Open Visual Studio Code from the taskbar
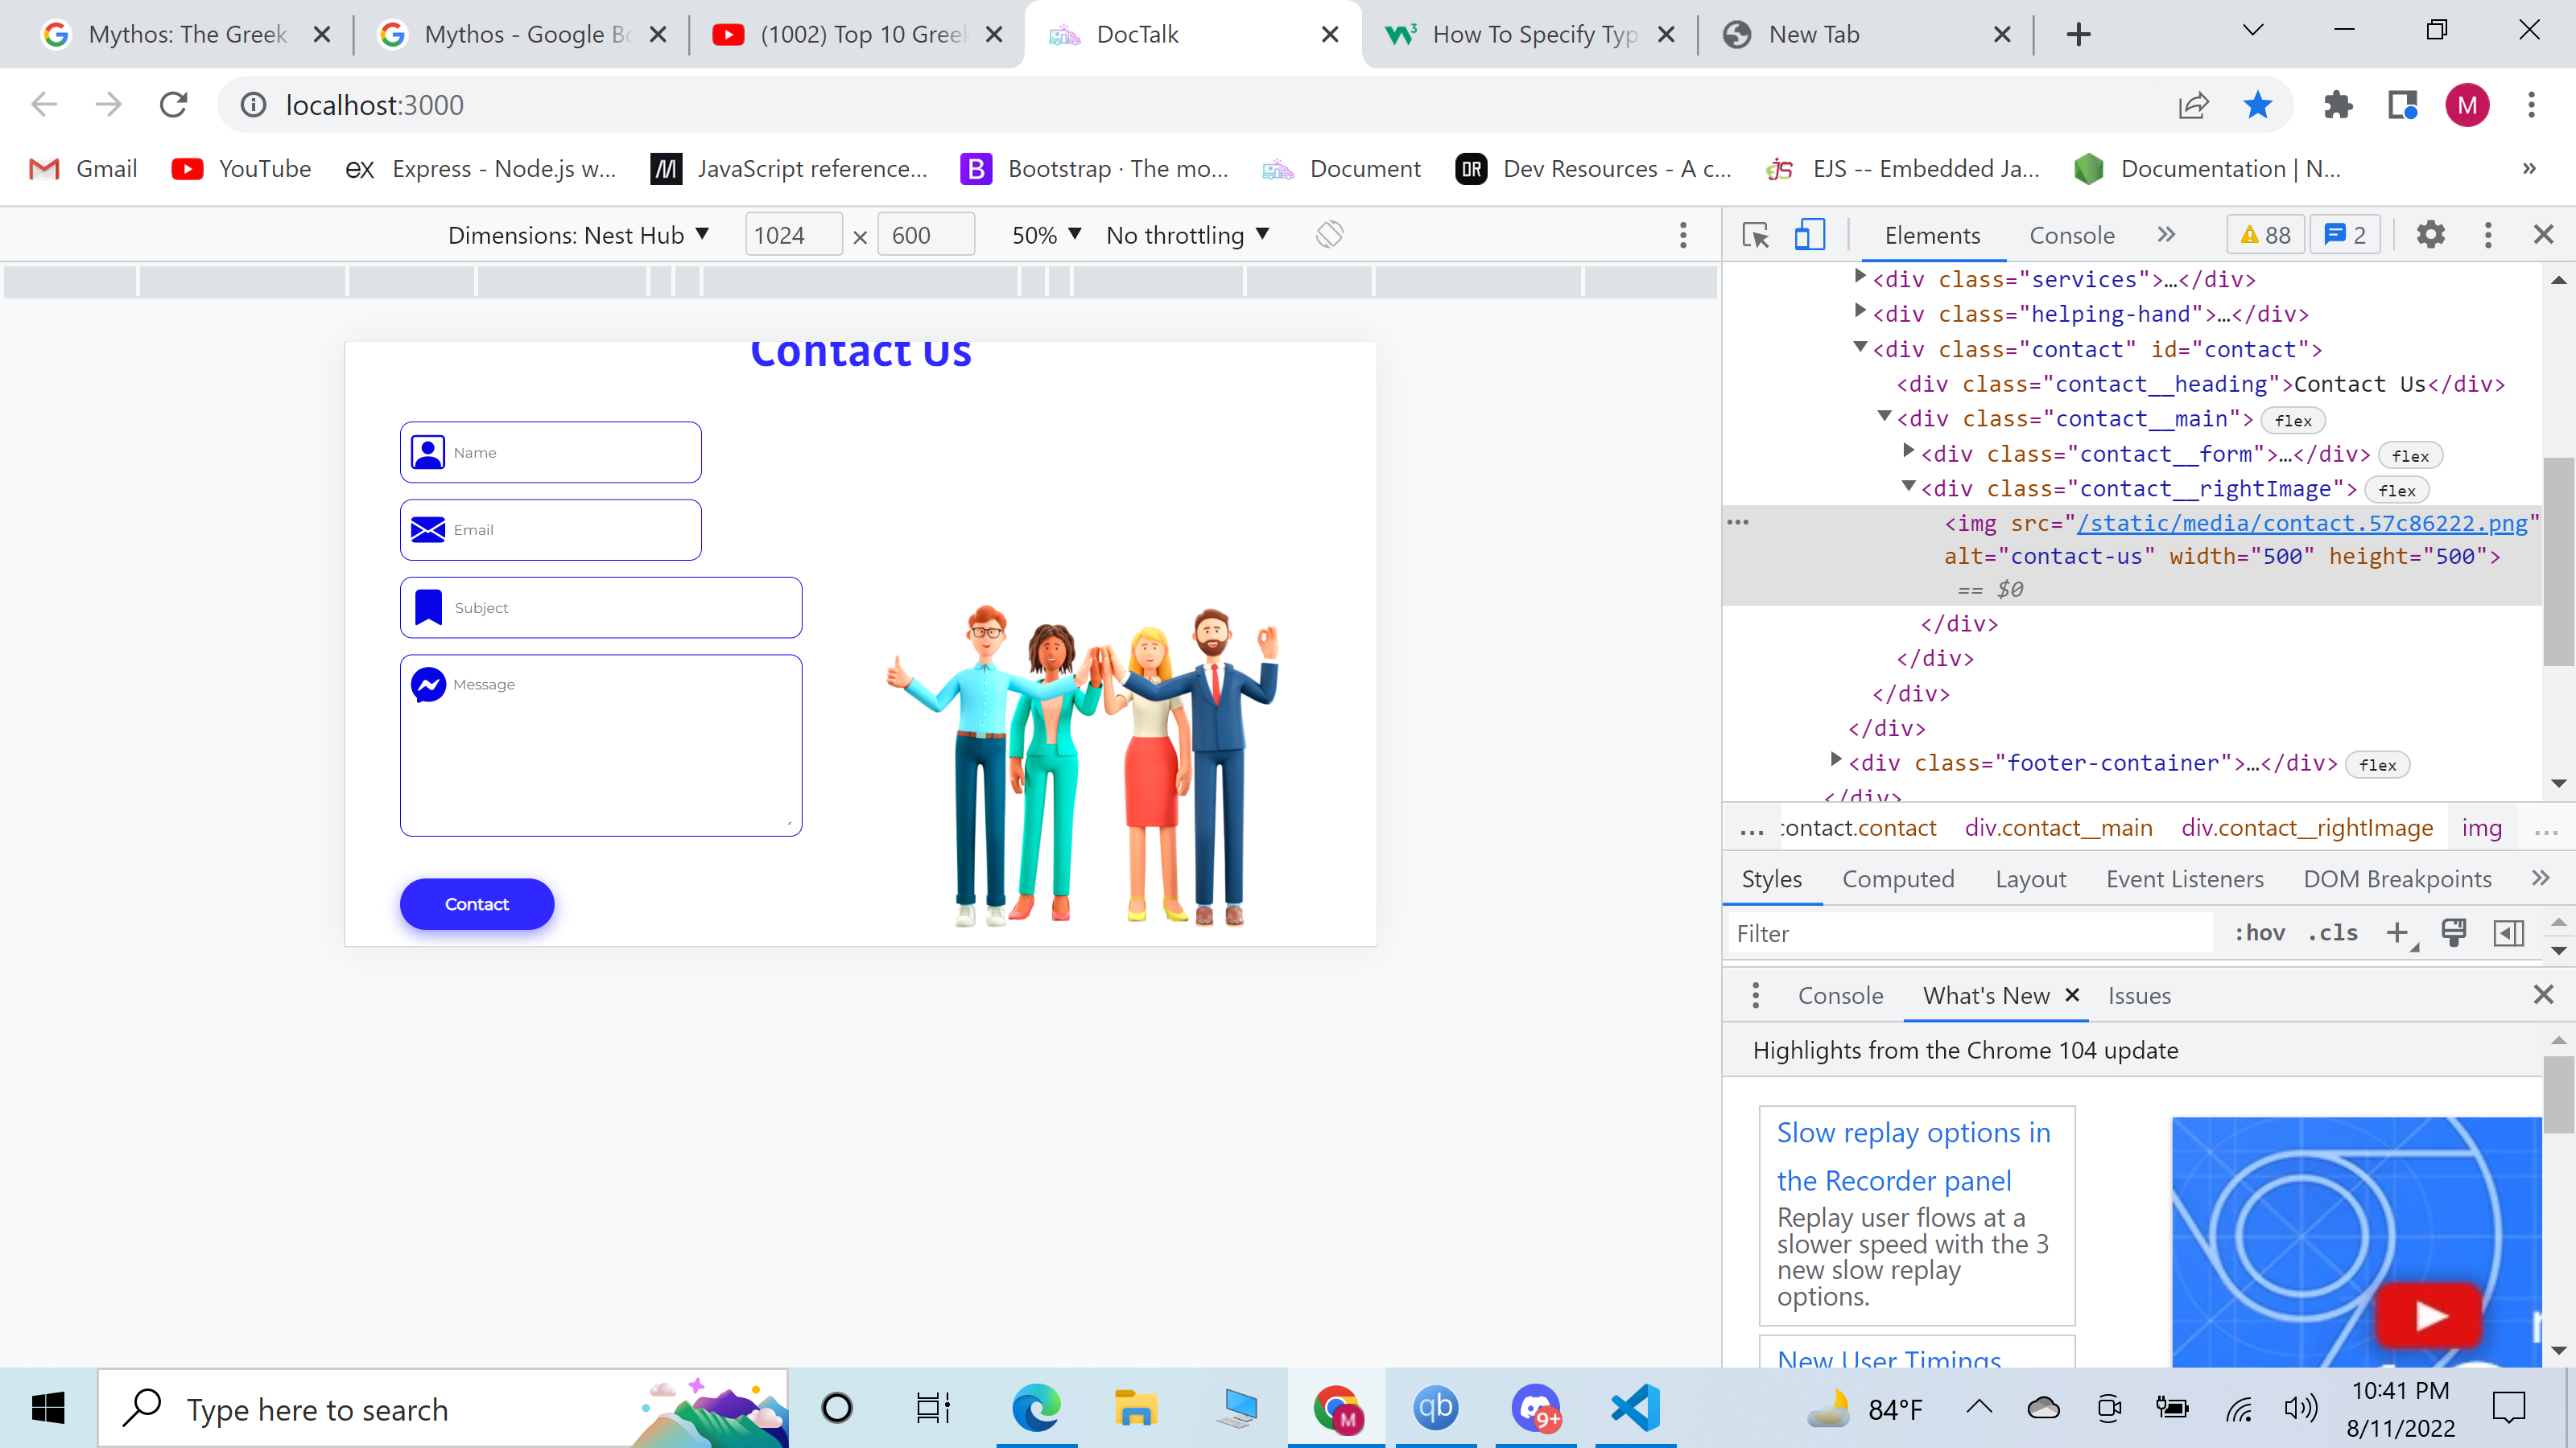Screen dimensions: 2576x1448 1635,1409
